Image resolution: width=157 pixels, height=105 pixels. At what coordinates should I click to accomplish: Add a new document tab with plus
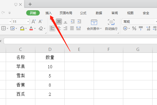[x=30, y=4]
